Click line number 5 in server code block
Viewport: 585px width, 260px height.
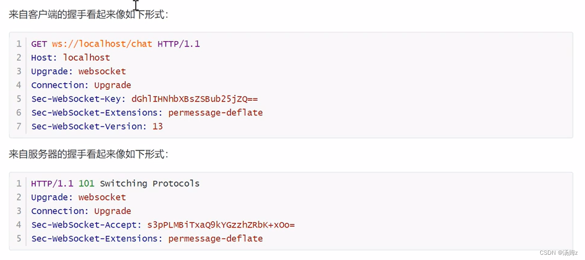pos(19,239)
